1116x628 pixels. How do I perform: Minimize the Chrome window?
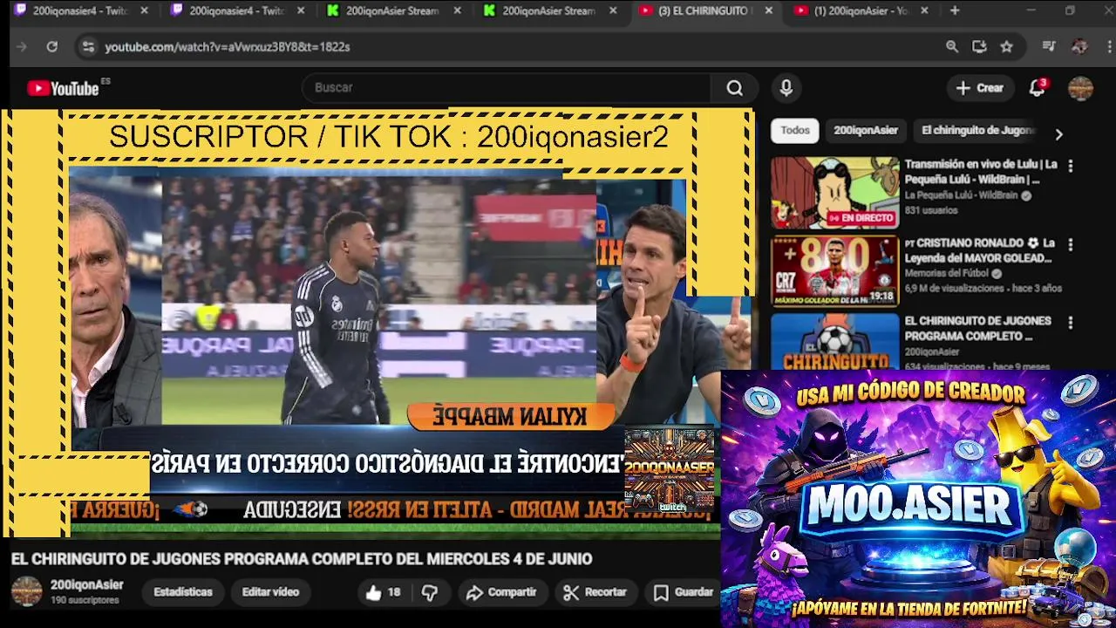click(1031, 10)
